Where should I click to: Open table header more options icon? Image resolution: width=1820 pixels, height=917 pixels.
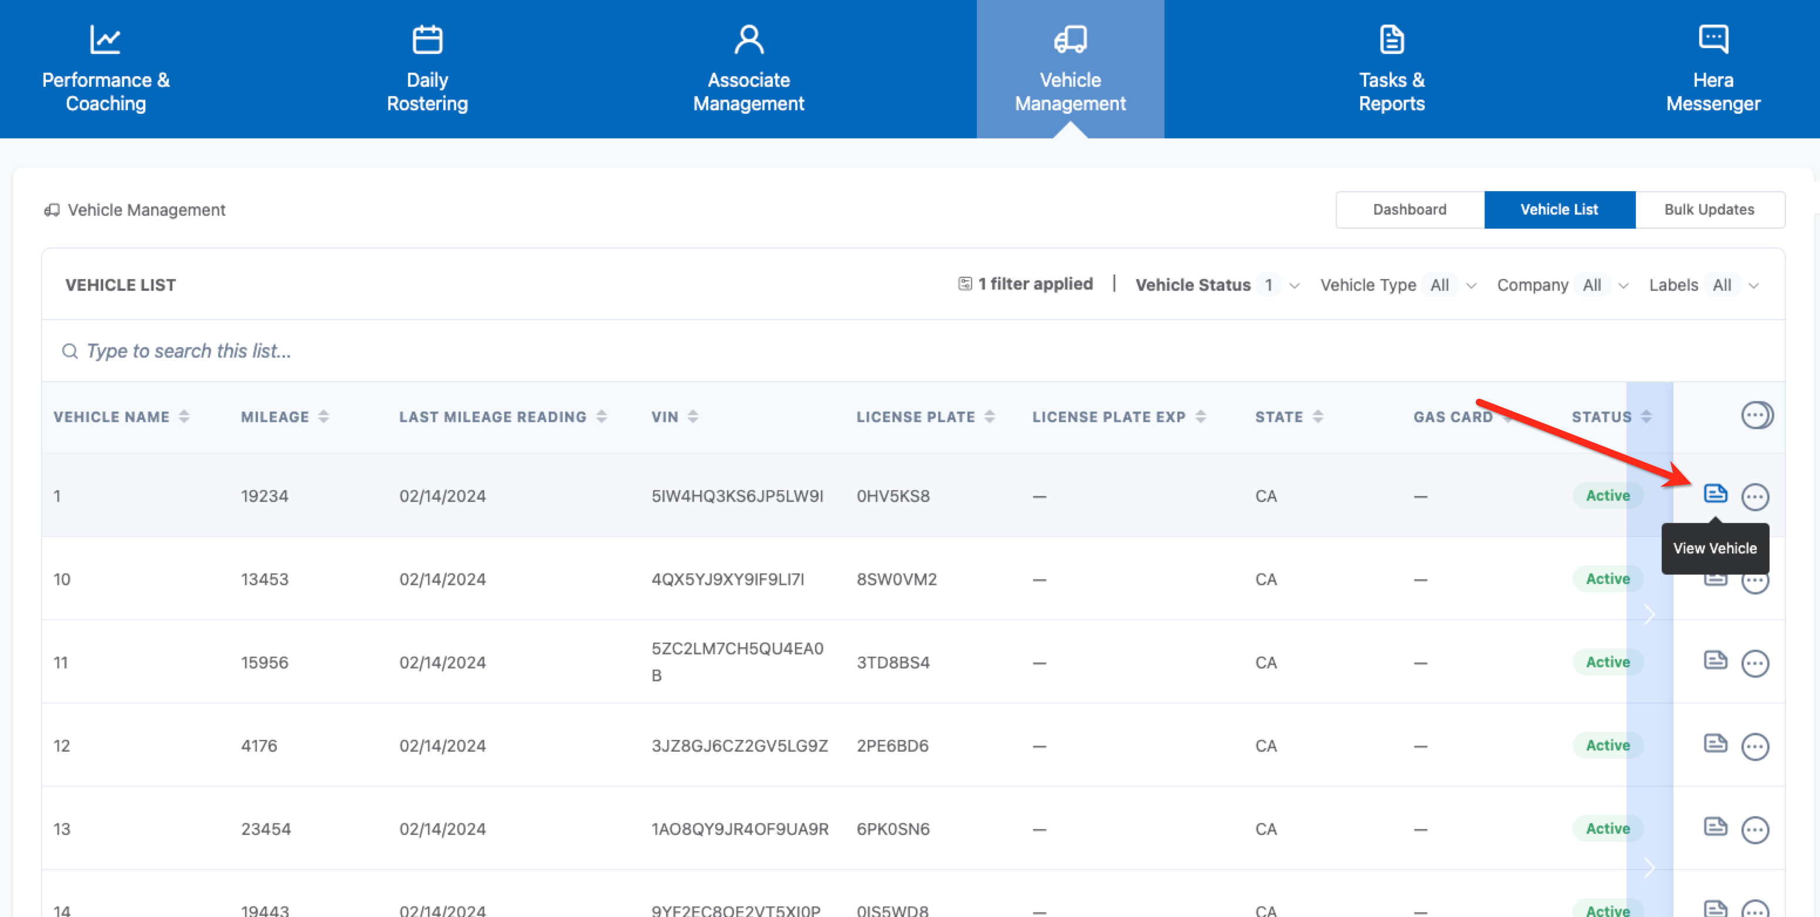1756,415
